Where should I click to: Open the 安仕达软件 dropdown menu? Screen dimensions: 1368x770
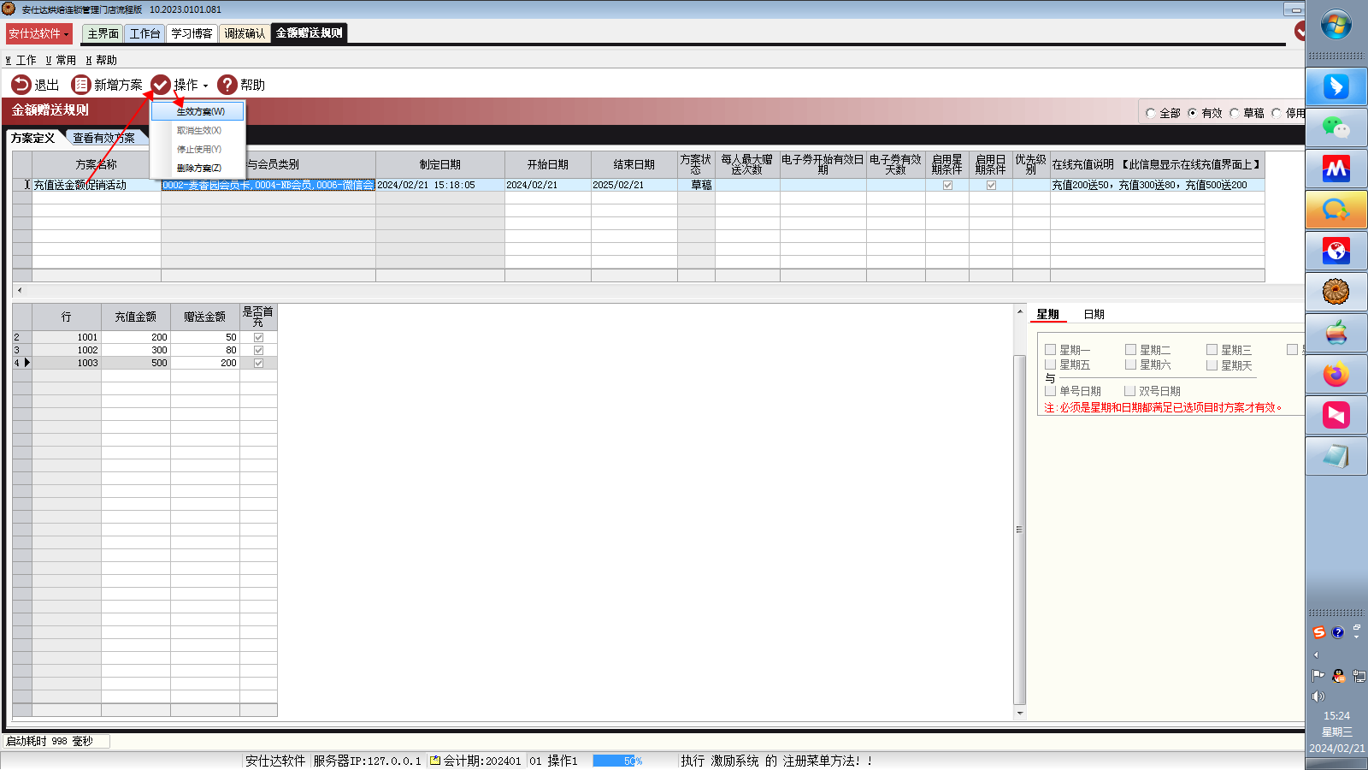click(x=38, y=33)
